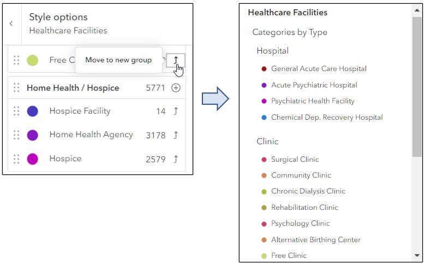Click the magenta Hospice symbol swatch
Viewport: 425px width, 264px height.
point(33,159)
